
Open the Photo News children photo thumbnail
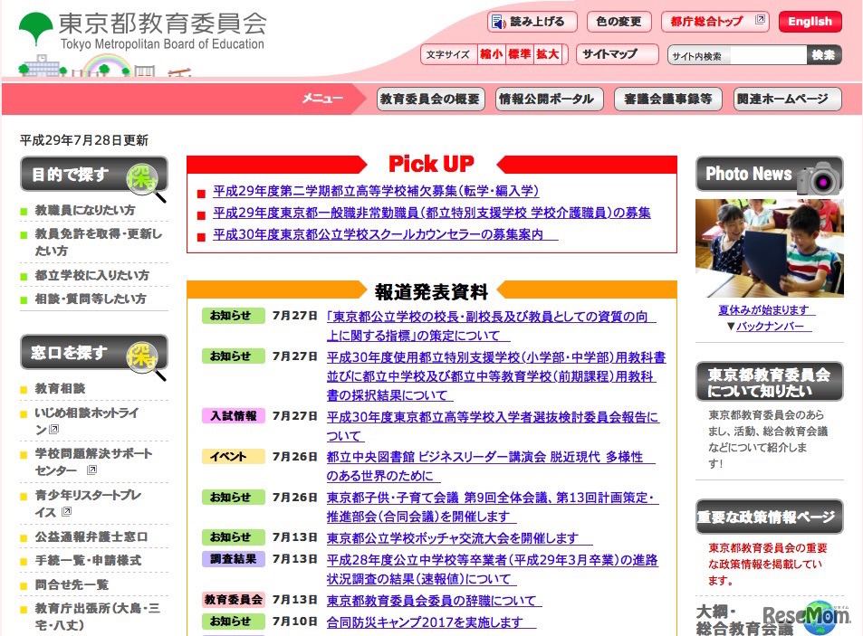tap(770, 248)
